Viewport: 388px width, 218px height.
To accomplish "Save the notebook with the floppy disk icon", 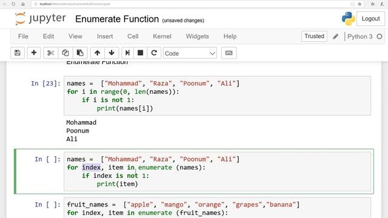I will (18, 53).
